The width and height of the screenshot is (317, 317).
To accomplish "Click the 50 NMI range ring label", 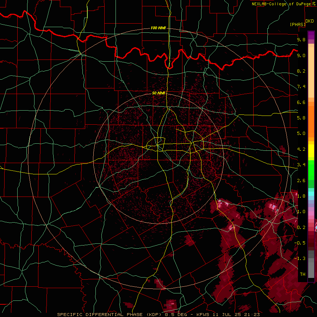I will (x=158, y=93).
